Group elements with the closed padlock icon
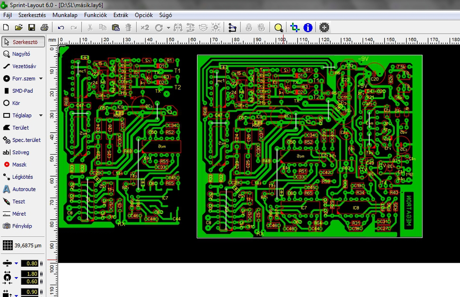 pos(249,27)
